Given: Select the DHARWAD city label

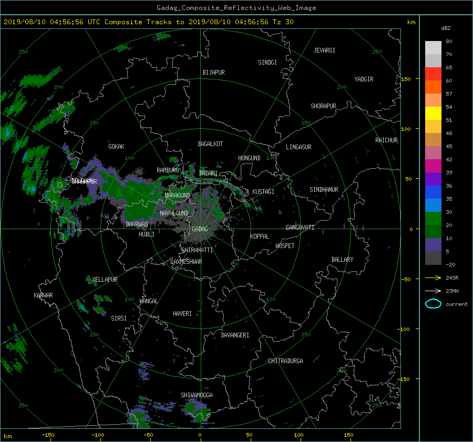Looking at the screenshot, I should 137,224.
